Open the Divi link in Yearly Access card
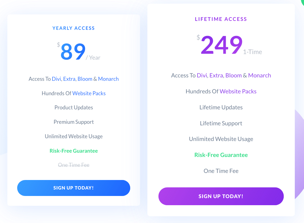This screenshot has height=223, width=304. tap(56, 79)
